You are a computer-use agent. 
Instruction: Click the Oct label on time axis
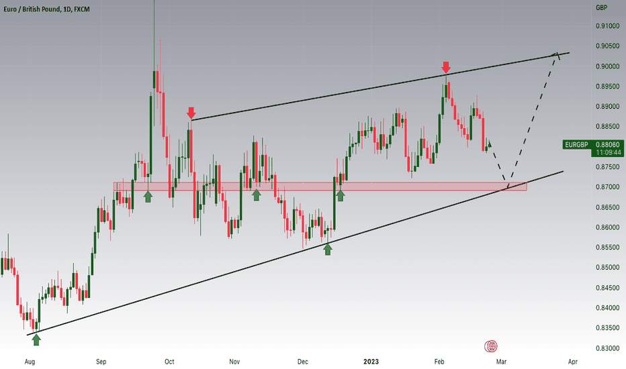pyautogui.click(x=169, y=362)
